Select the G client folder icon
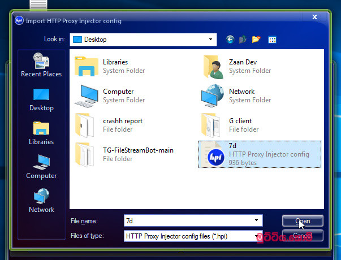Viewport: 341px width, 260px height. coord(210,125)
